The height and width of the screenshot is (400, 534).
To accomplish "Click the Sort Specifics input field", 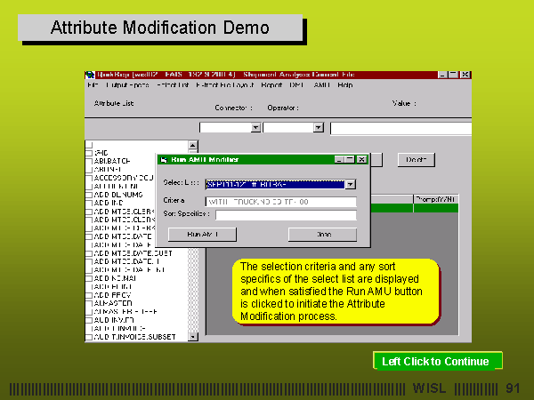I will coord(285,215).
